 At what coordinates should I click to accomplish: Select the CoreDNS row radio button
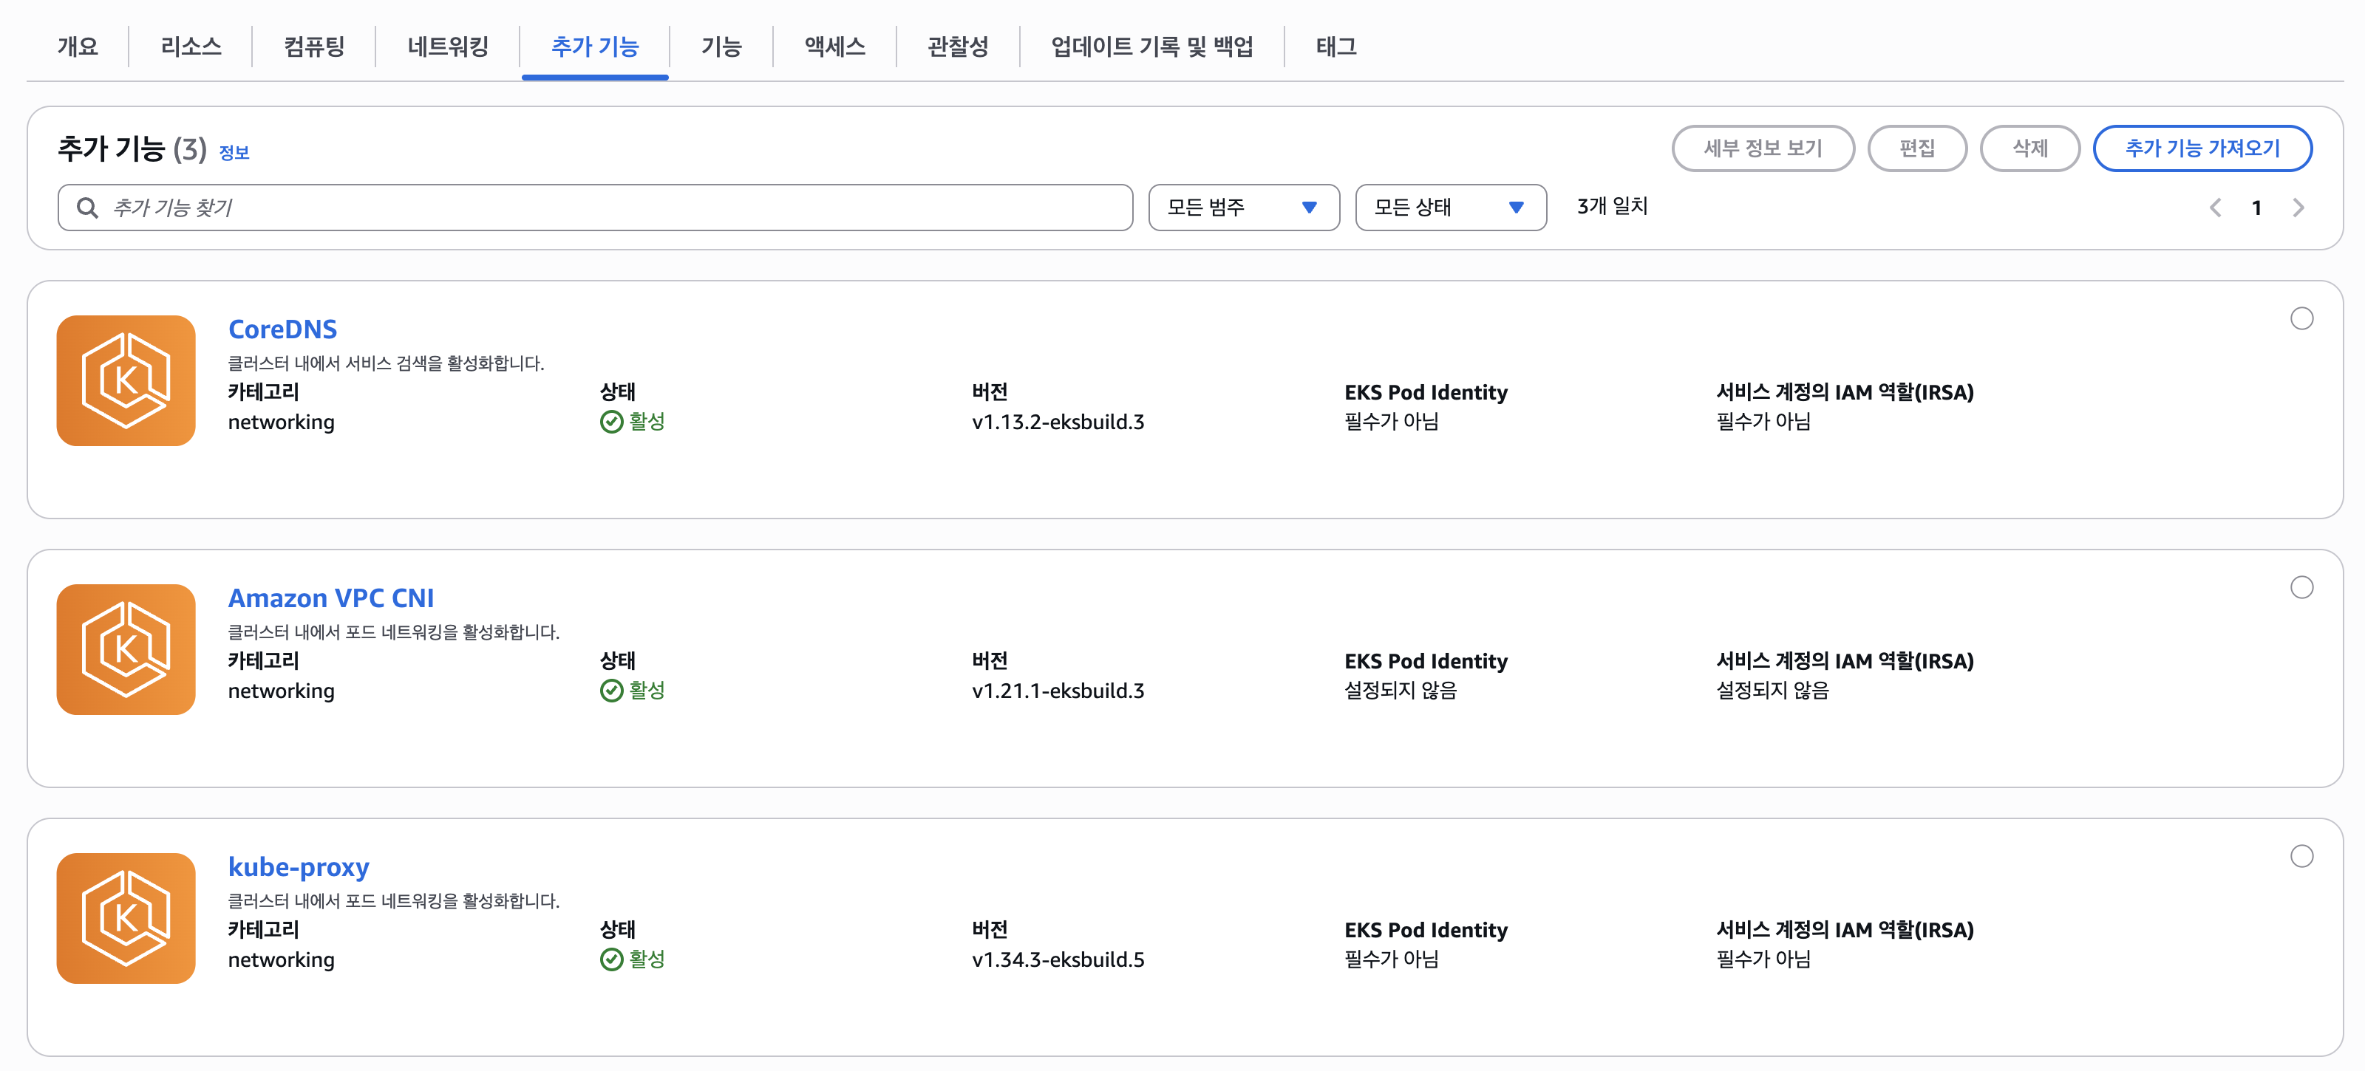2301,318
